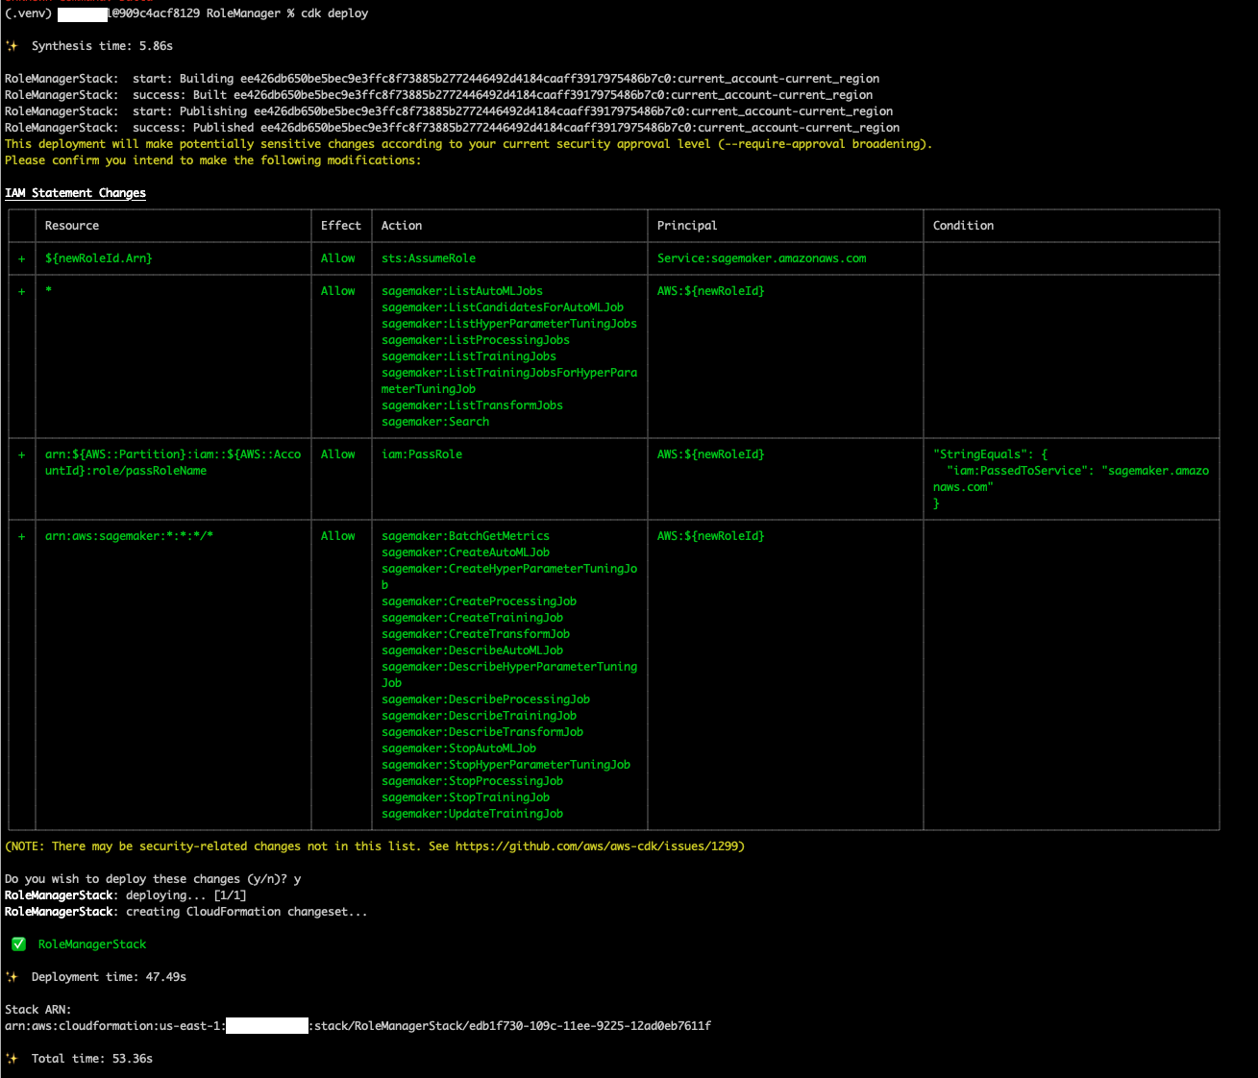Click the Principal column header
1258x1078 pixels.
pos(687,226)
